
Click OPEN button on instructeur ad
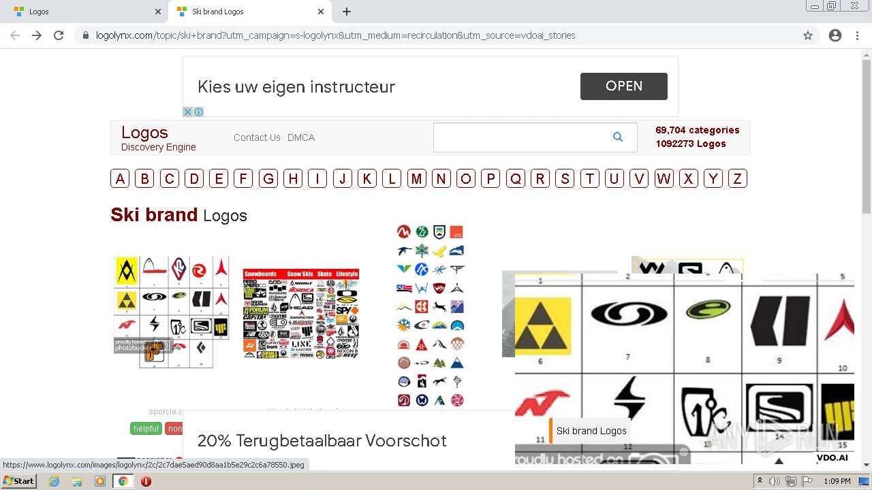[x=624, y=86]
